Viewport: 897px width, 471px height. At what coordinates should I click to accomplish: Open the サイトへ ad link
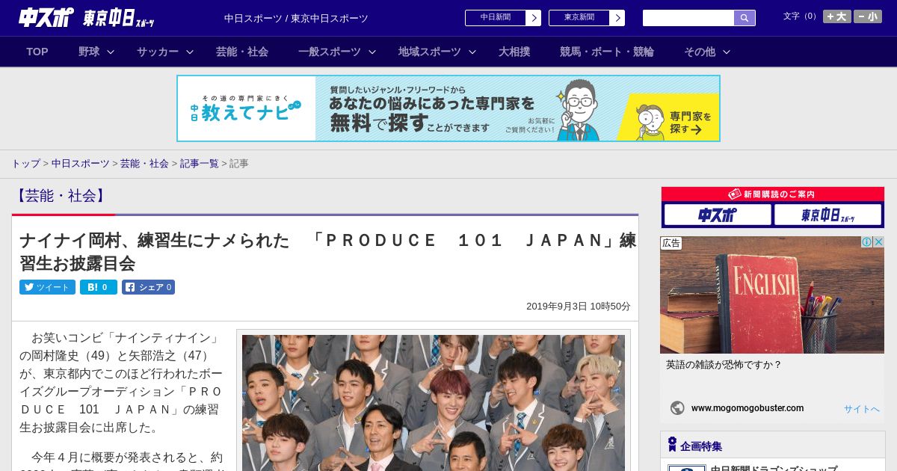[x=862, y=409]
